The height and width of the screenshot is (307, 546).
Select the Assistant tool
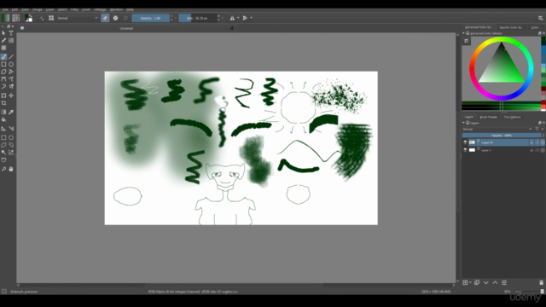pyautogui.click(x=3, y=129)
